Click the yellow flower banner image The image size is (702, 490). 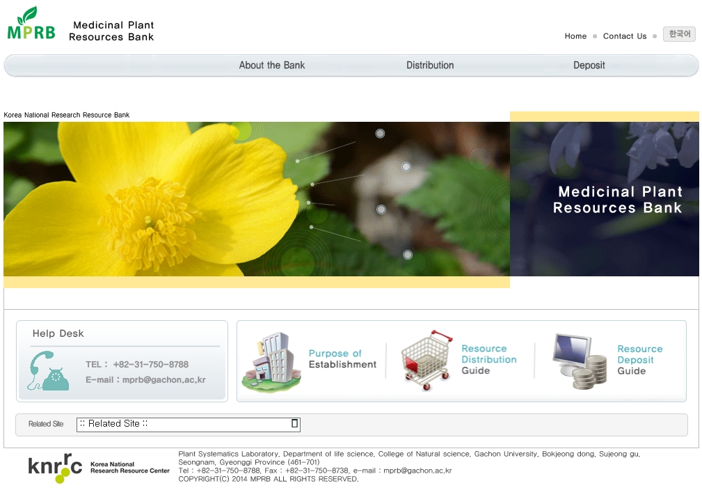(x=257, y=199)
